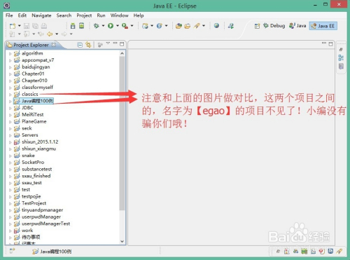Close the Project Explorer tab
The height and width of the screenshot is (260, 350).
pyautogui.click(x=54, y=45)
